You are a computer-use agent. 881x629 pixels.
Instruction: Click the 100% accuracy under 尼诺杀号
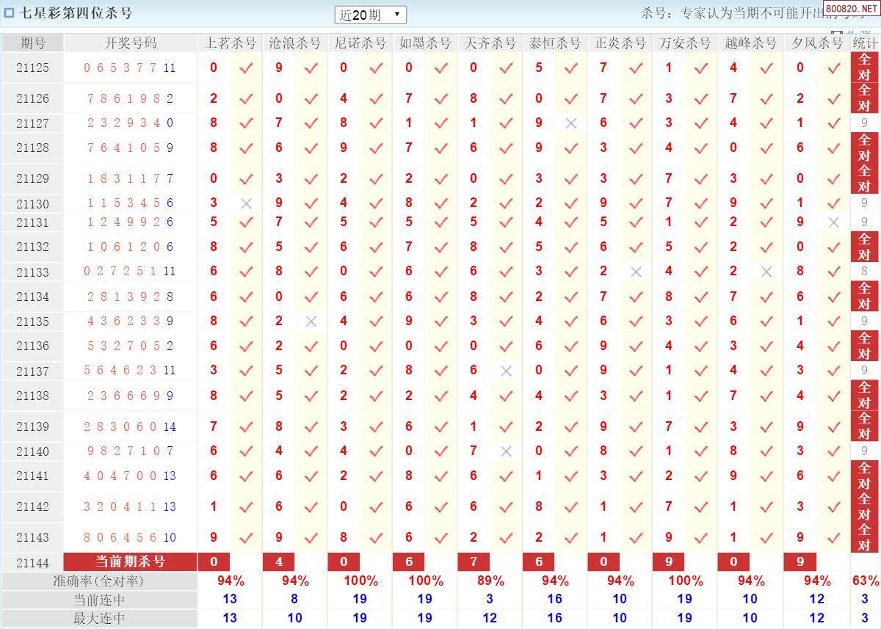click(x=360, y=581)
